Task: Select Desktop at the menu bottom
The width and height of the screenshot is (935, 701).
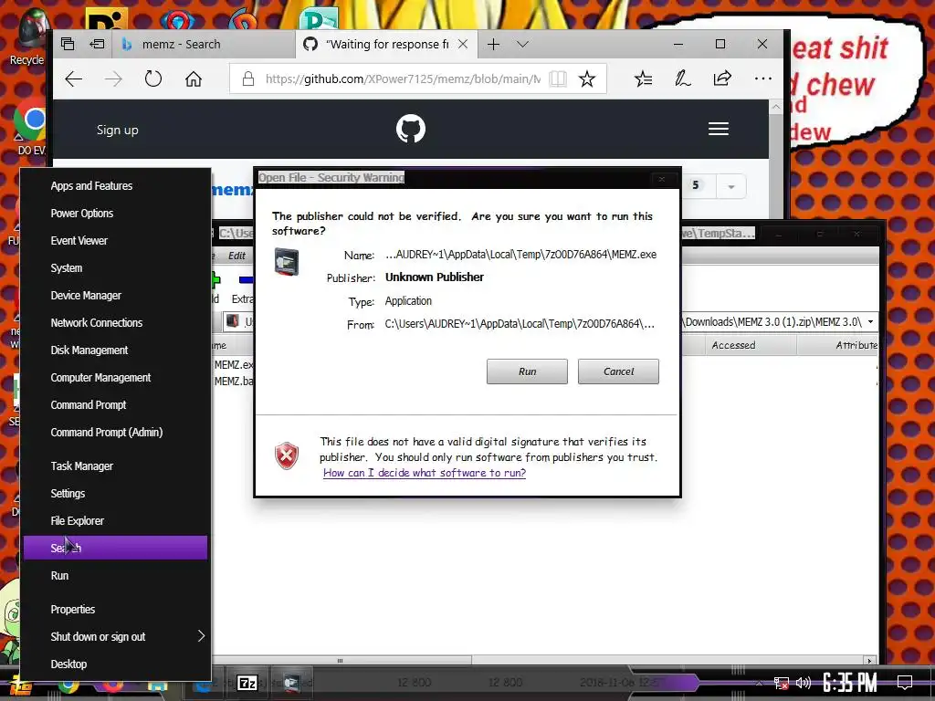Action: point(68,664)
